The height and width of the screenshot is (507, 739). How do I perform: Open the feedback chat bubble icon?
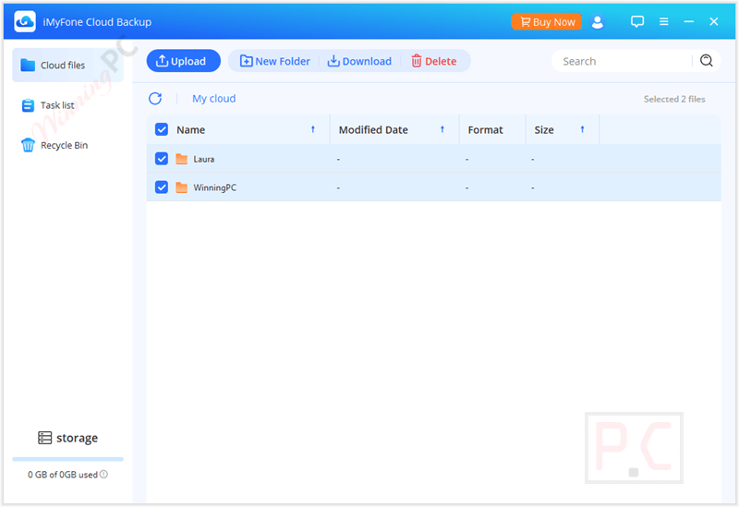pos(637,21)
